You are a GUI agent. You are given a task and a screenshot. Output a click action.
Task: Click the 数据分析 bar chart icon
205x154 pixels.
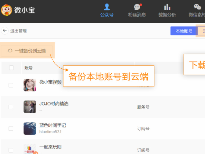pyautogui.click(x=167, y=7)
